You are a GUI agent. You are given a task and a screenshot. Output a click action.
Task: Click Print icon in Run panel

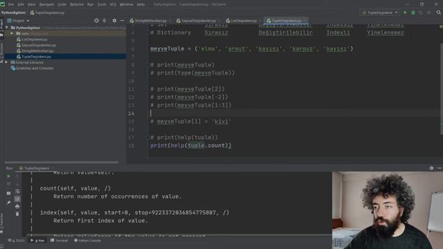click(x=17, y=207)
